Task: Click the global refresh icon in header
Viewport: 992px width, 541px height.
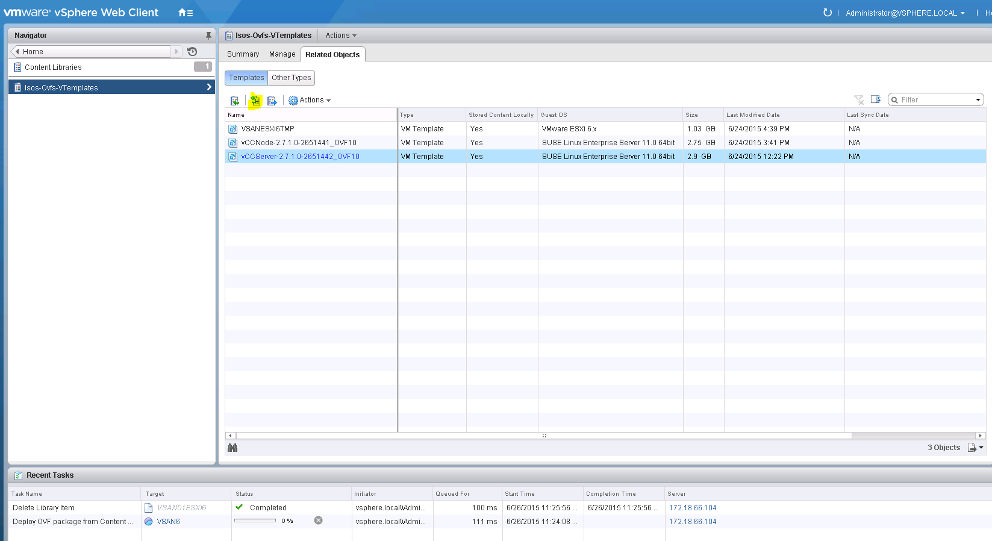Action: pyautogui.click(x=828, y=13)
